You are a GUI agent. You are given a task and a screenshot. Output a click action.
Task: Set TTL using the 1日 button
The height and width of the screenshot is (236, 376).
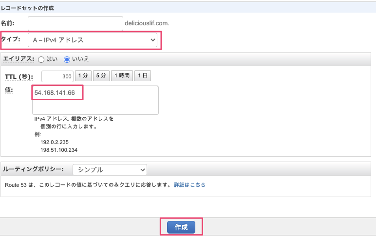143,76
